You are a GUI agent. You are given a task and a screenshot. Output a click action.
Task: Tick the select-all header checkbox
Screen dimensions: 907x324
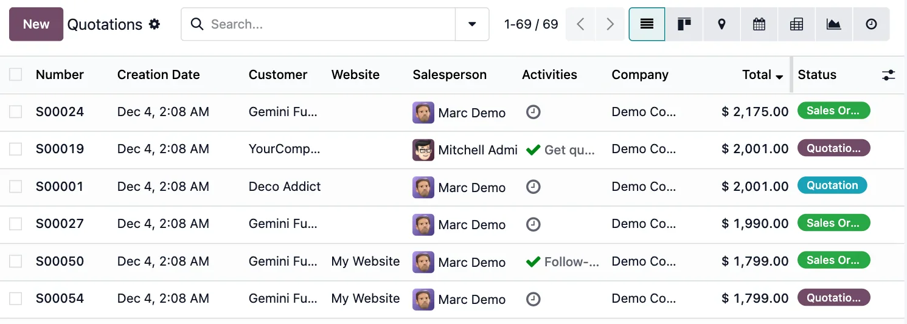tap(16, 75)
